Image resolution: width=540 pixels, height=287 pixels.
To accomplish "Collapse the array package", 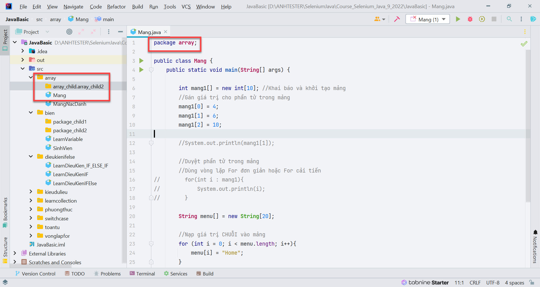I will tap(31, 78).
